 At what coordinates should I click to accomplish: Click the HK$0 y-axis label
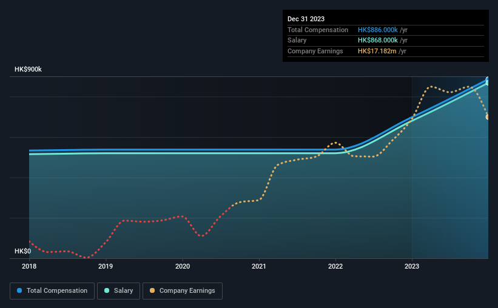[23, 251]
